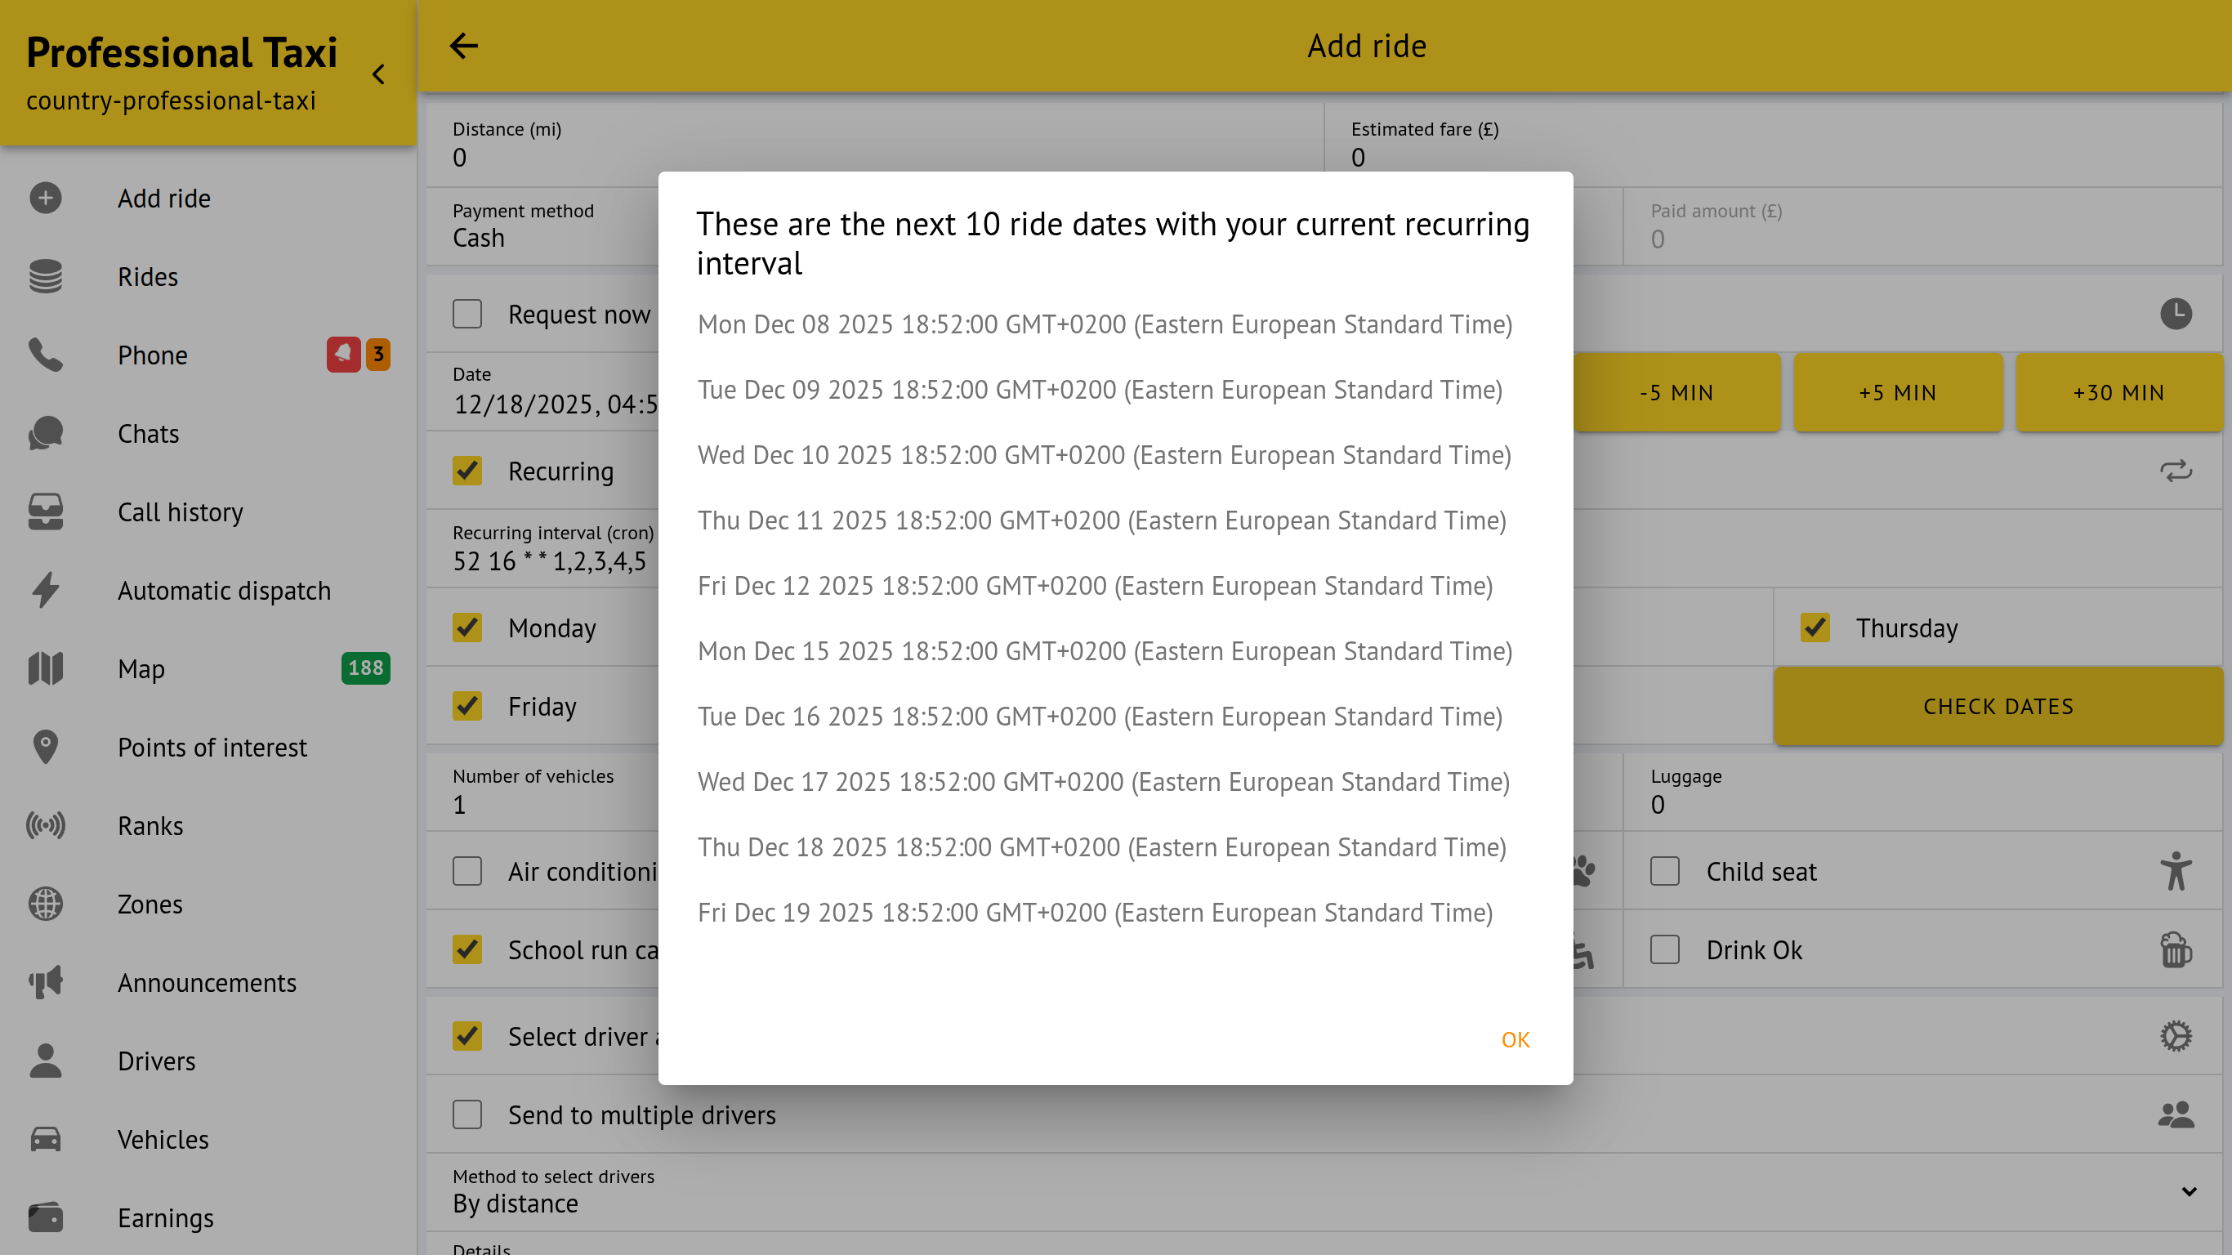The height and width of the screenshot is (1255, 2232).
Task: Click the recurring loop arrows icon
Action: pos(2175,471)
